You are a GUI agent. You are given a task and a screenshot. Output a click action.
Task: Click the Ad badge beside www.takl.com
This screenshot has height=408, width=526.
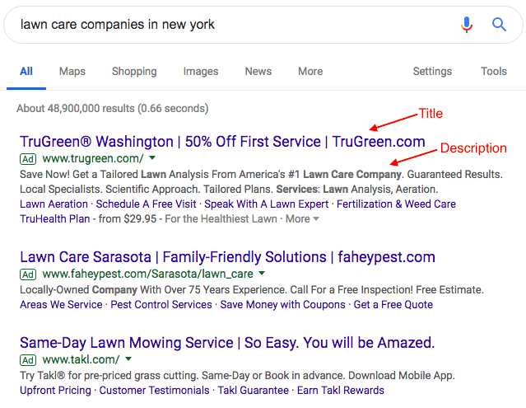pos(28,360)
